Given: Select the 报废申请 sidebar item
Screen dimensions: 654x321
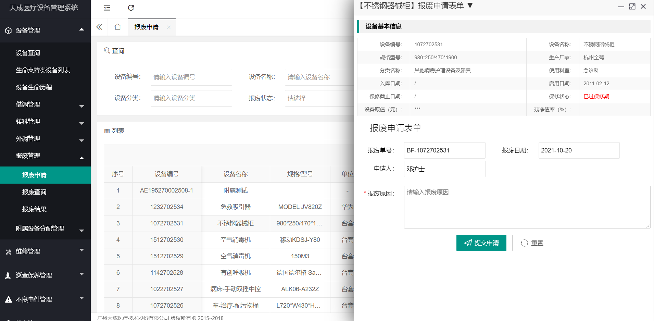Looking at the screenshot, I should [45, 175].
